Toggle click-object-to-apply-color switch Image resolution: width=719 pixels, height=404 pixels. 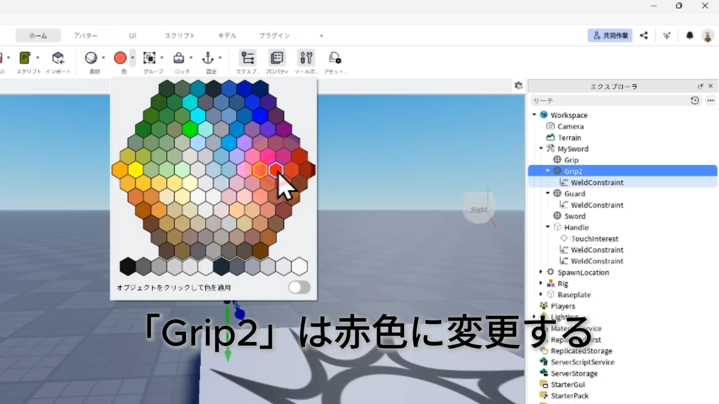(x=299, y=287)
